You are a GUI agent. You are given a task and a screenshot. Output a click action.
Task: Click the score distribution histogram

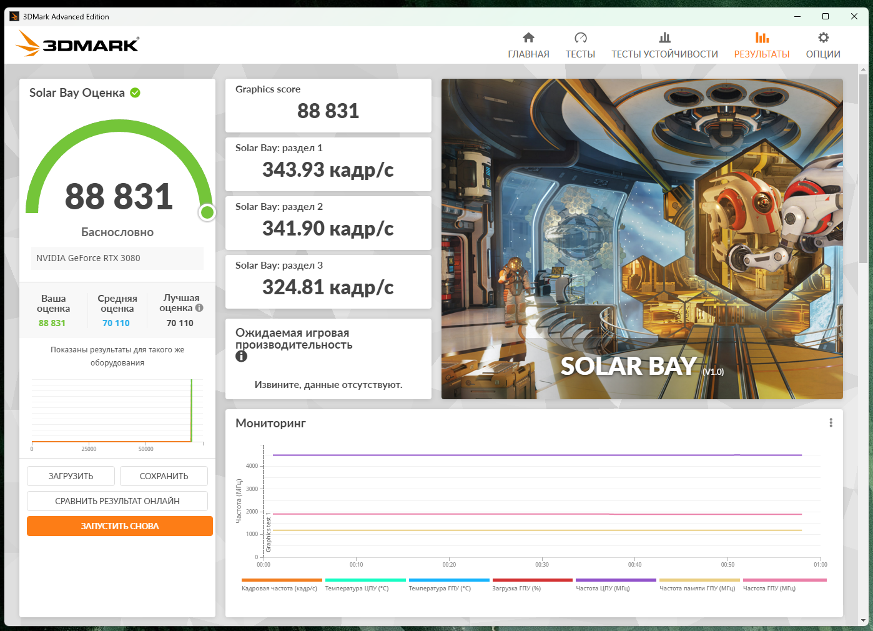[117, 414]
